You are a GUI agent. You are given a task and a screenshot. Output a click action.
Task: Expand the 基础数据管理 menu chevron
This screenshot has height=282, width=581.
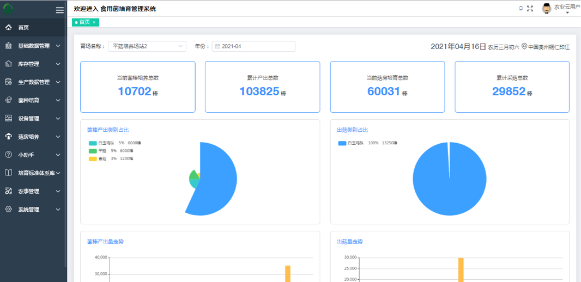(x=58, y=46)
